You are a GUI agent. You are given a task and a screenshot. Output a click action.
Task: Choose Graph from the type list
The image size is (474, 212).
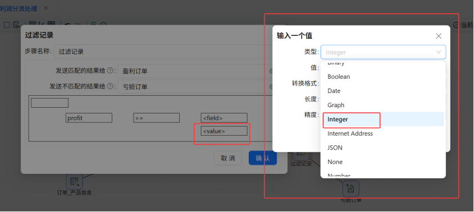click(383, 105)
